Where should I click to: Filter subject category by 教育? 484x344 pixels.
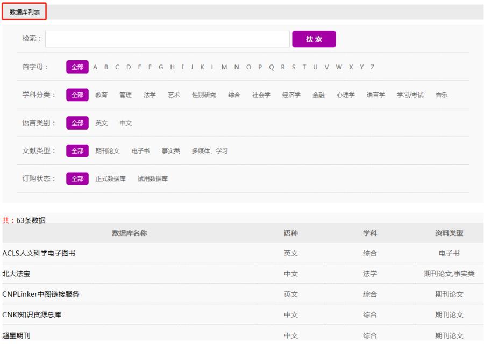click(102, 95)
